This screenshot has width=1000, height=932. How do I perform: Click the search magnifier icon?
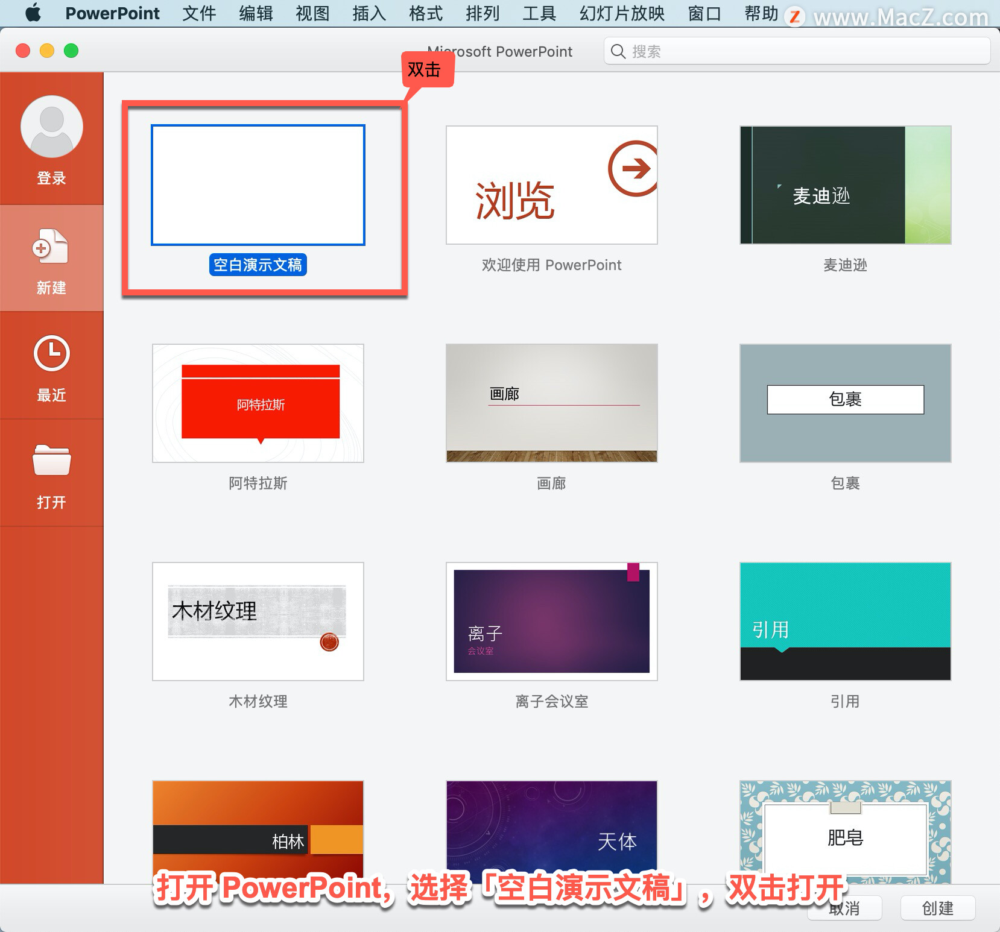(618, 51)
